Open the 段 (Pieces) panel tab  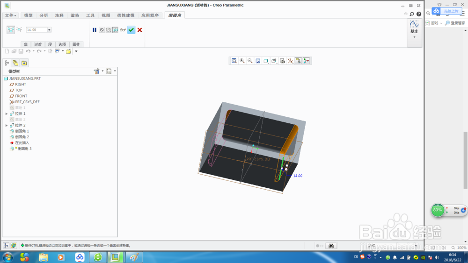click(50, 44)
